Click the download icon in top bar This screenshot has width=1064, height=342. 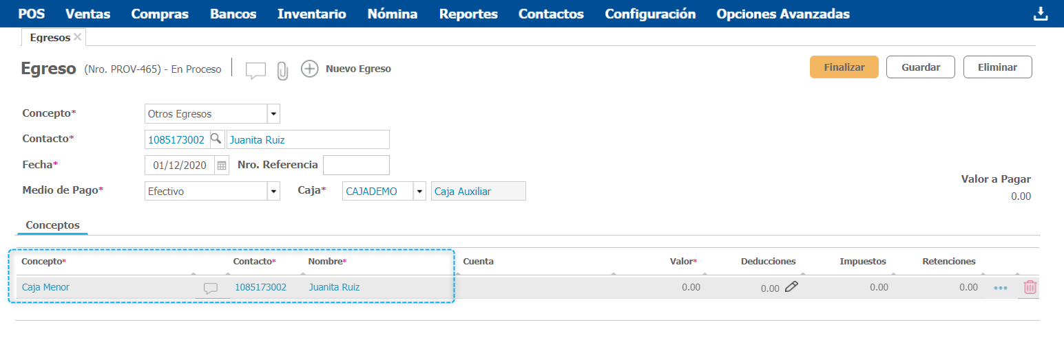click(1040, 14)
